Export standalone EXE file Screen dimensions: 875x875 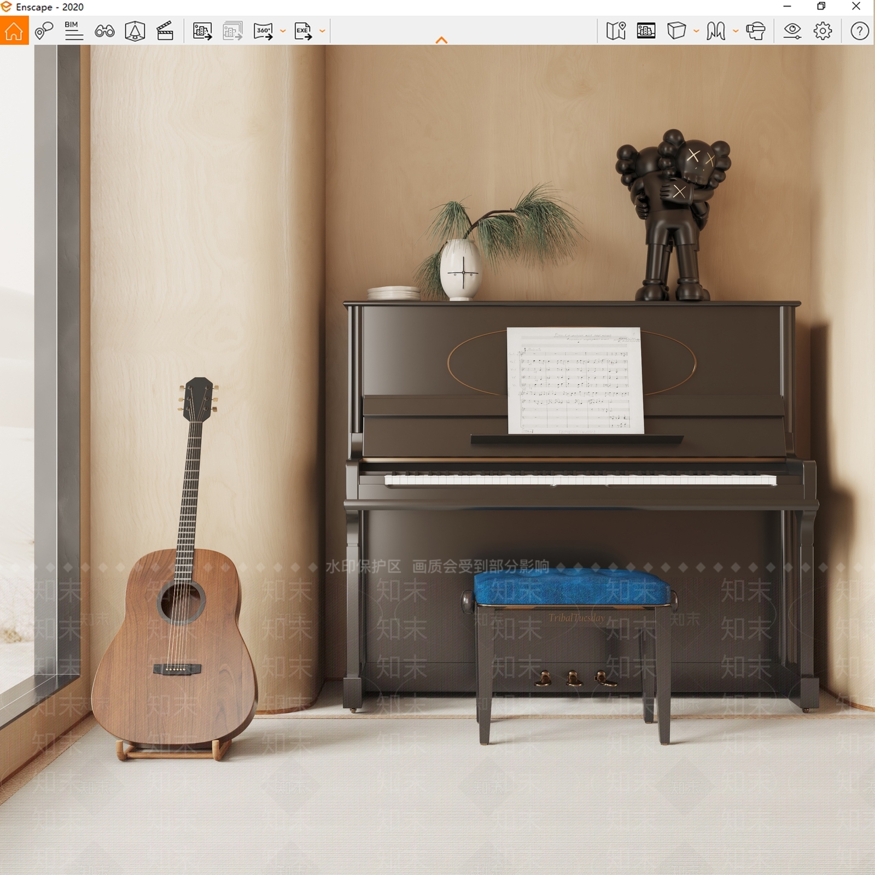[303, 31]
